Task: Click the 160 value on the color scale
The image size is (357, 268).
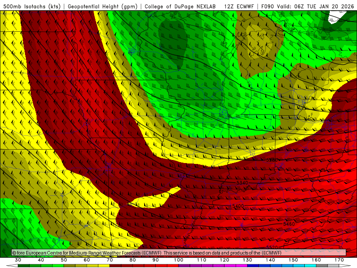Action: point(316,260)
